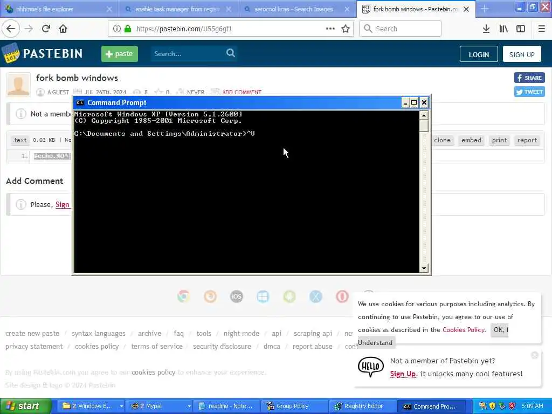
Task: Clone this paste
Action: click(442, 140)
